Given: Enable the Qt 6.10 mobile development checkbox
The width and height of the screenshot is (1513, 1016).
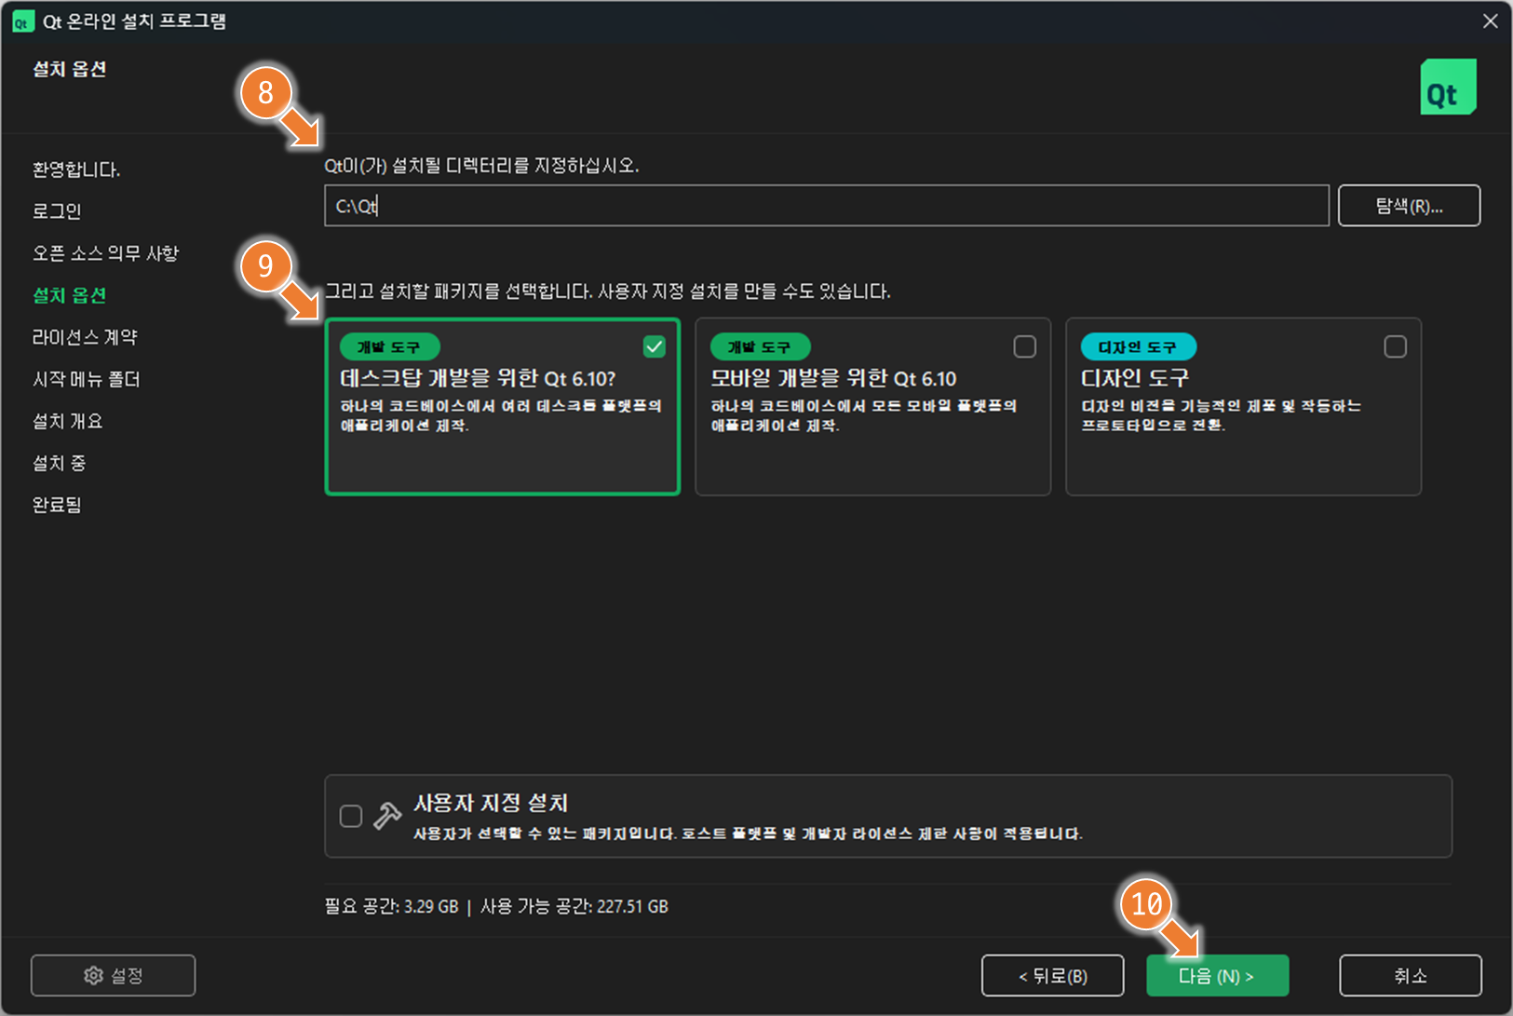Looking at the screenshot, I should pyautogui.click(x=1024, y=346).
